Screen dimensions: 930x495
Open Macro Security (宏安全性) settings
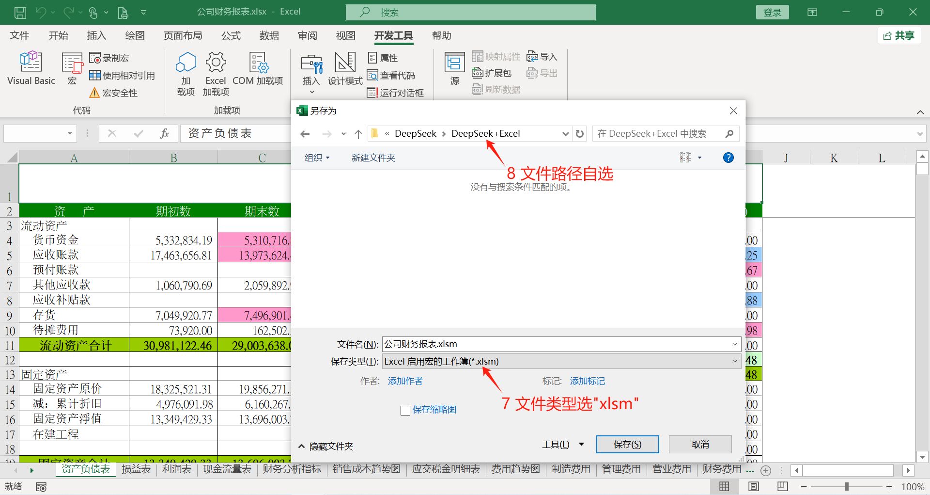click(114, 93)
